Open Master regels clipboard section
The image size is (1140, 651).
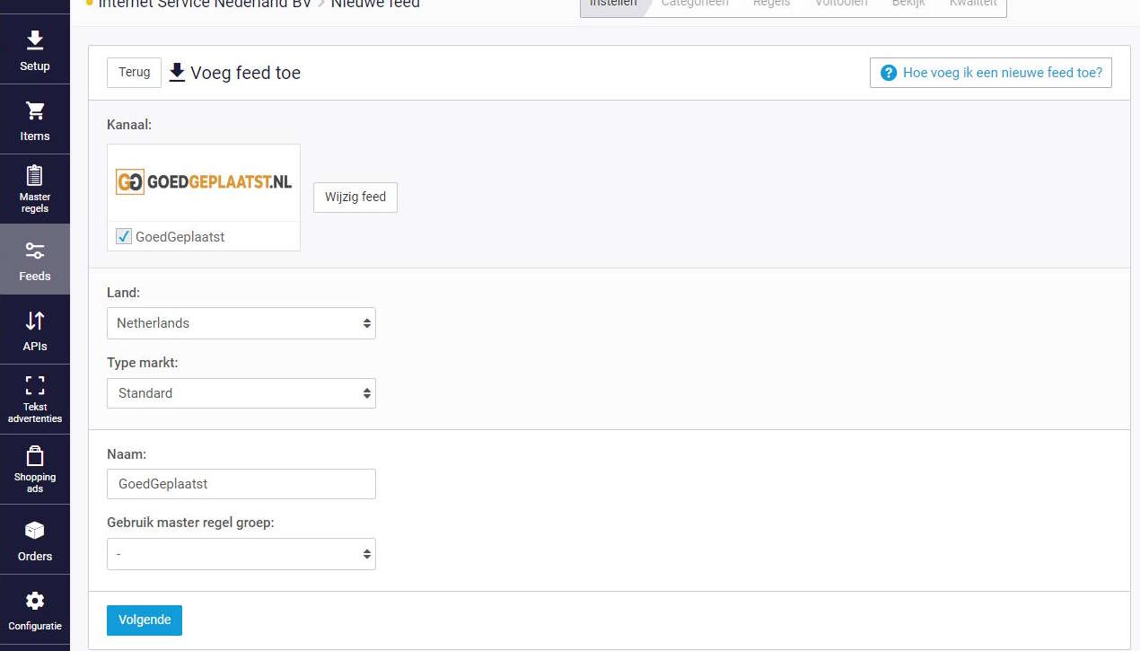click(35, 189)
